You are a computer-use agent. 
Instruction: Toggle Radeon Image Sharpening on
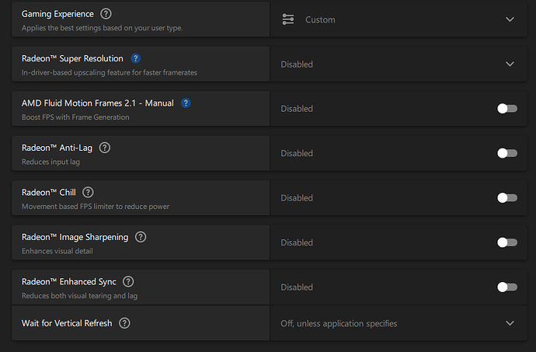506,242
